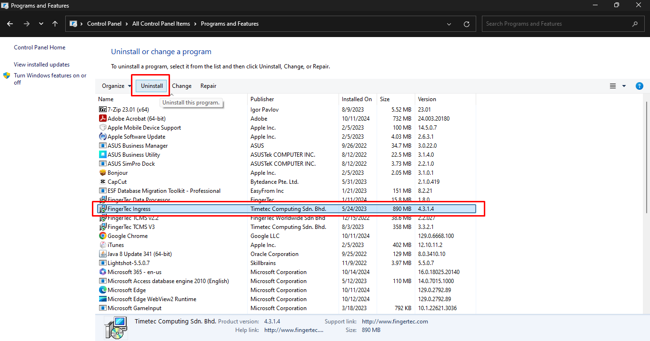Select the iTunes icon
This screenshot has width=650, height=341.
coord(102,245)
